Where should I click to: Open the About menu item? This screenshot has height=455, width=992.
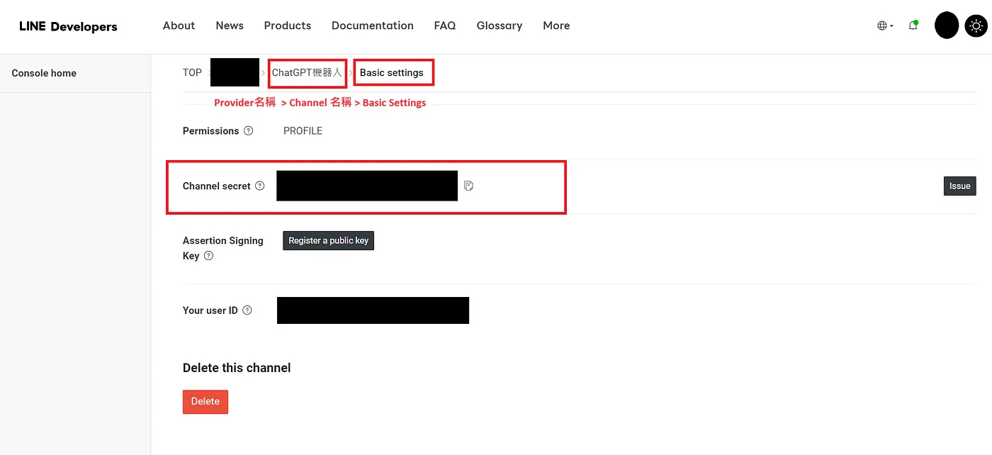pos(179,26)
